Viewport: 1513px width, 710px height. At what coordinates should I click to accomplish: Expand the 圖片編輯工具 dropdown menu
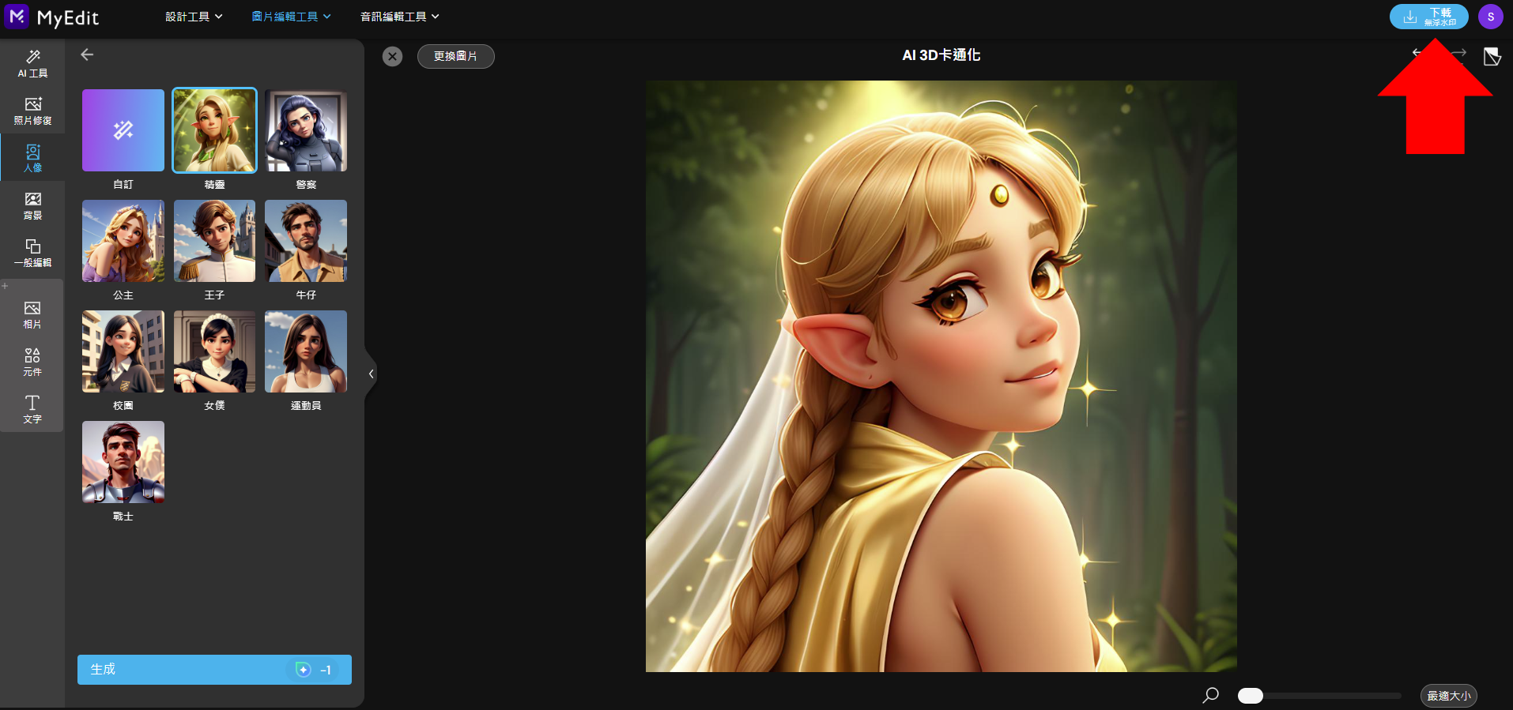pos(291,17)
